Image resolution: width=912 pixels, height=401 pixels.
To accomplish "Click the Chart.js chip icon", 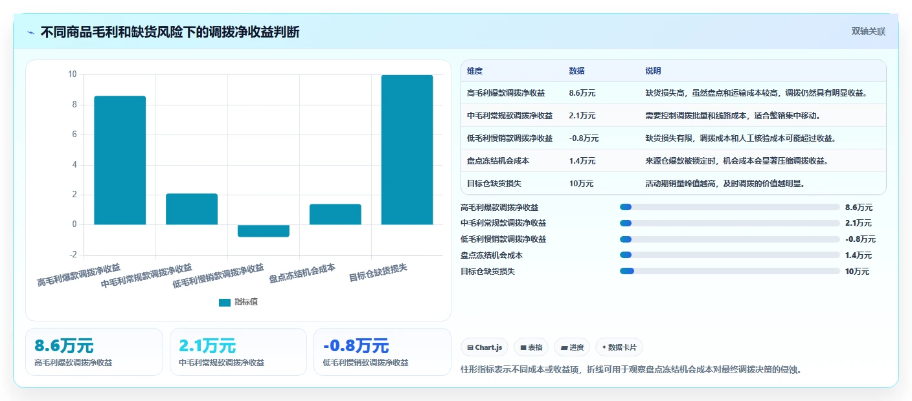I will [x=470, y=347].
